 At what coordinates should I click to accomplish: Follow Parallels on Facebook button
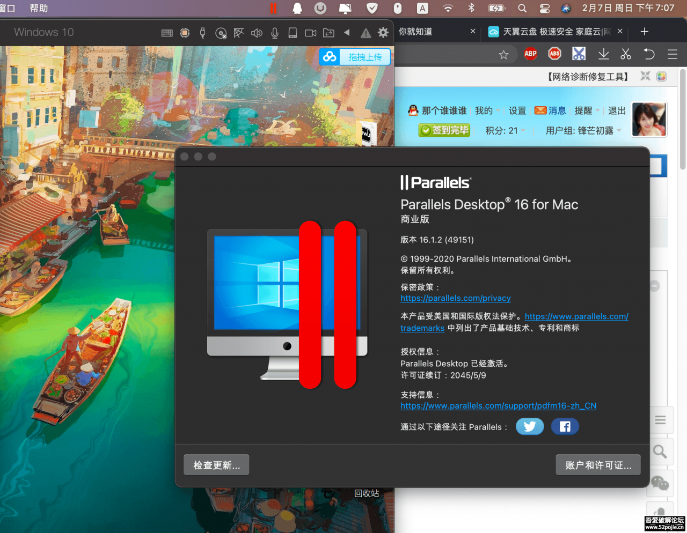pyautogui.click(x=565, y=426)
